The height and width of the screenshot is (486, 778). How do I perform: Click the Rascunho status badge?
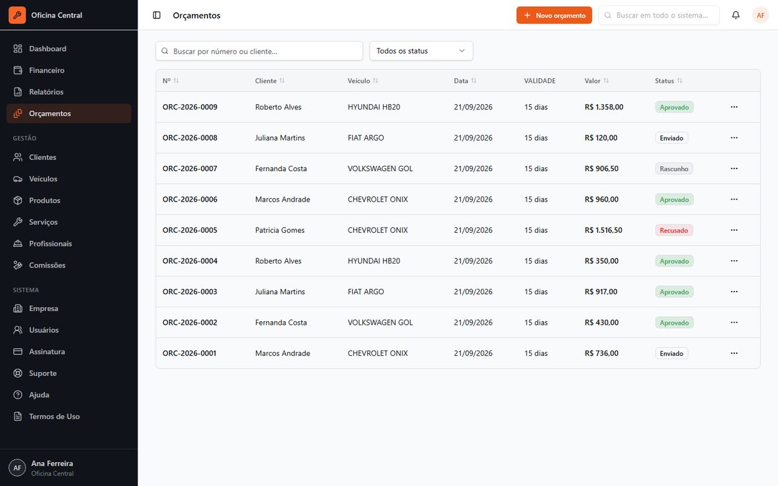click(x=674, y=168)
